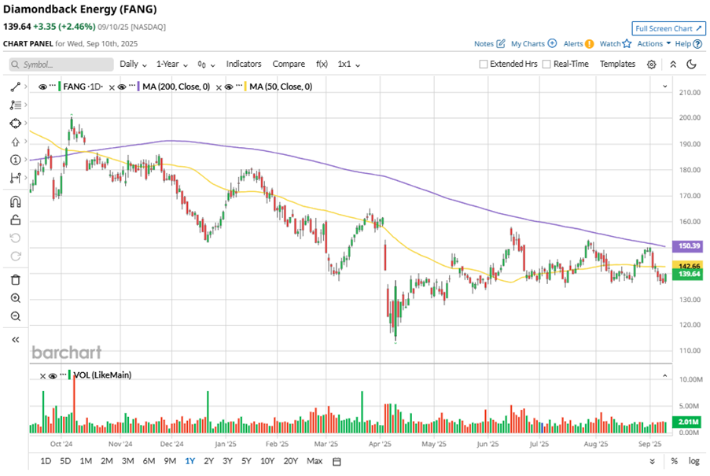Select the trend line drawing tool
Image resolution: width=710 pixels, height=476 pixels.
pos(16,87)
